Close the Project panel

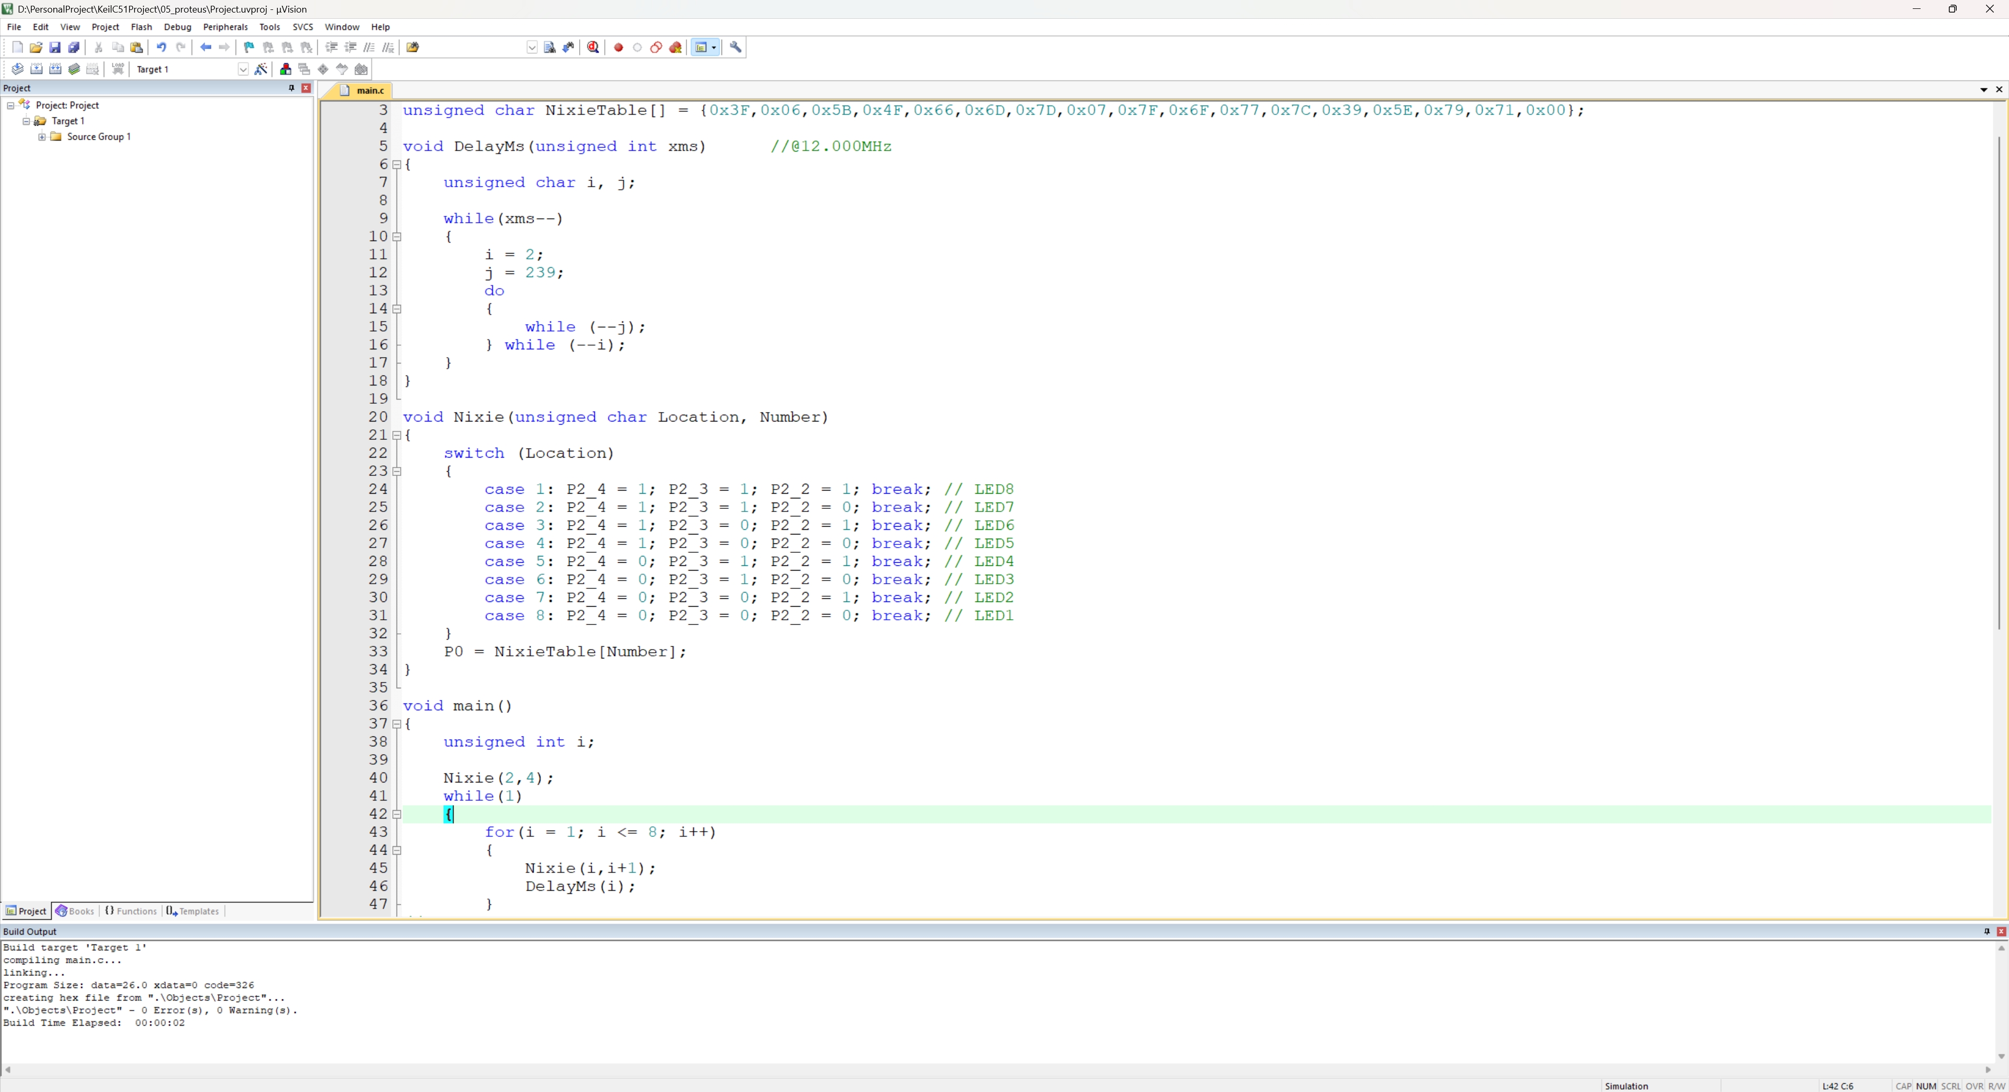(x=307, y=88)
